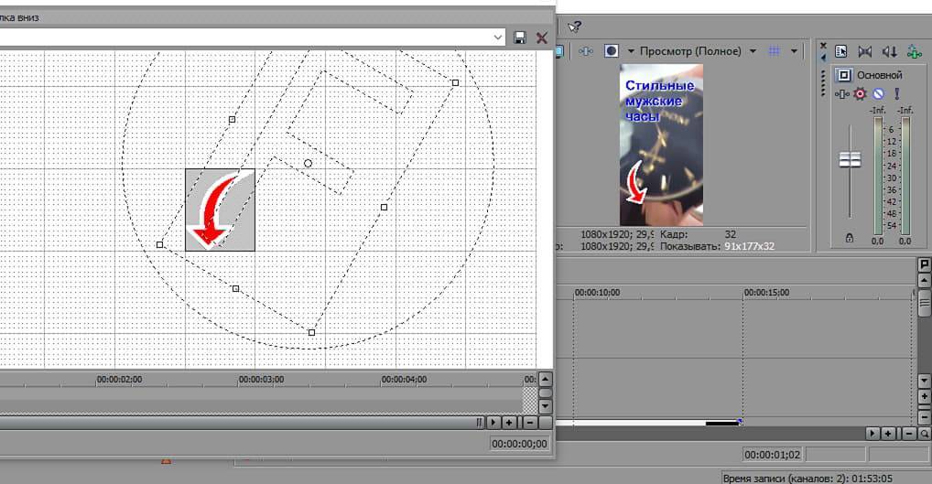Click the 00:00:10;00 mark on timeline ruler
This screenshot has width=932, height=484.
click(x=597, y=293)
